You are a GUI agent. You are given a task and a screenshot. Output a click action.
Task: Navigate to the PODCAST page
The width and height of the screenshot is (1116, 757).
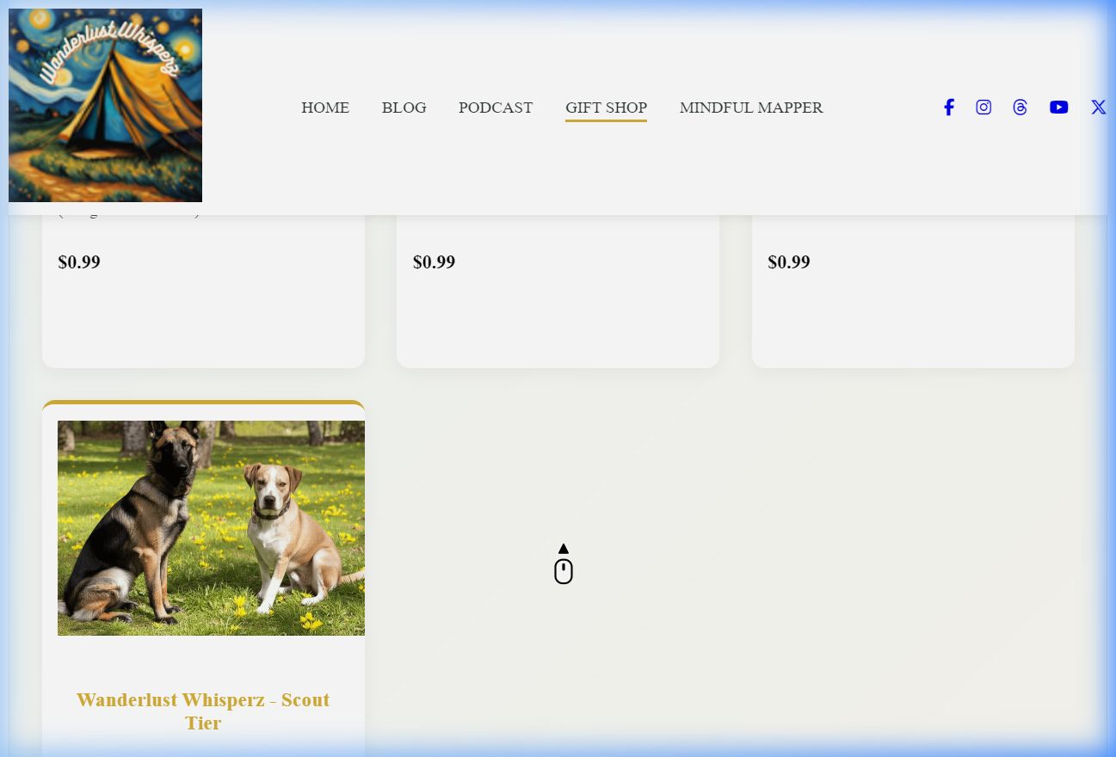496,108
